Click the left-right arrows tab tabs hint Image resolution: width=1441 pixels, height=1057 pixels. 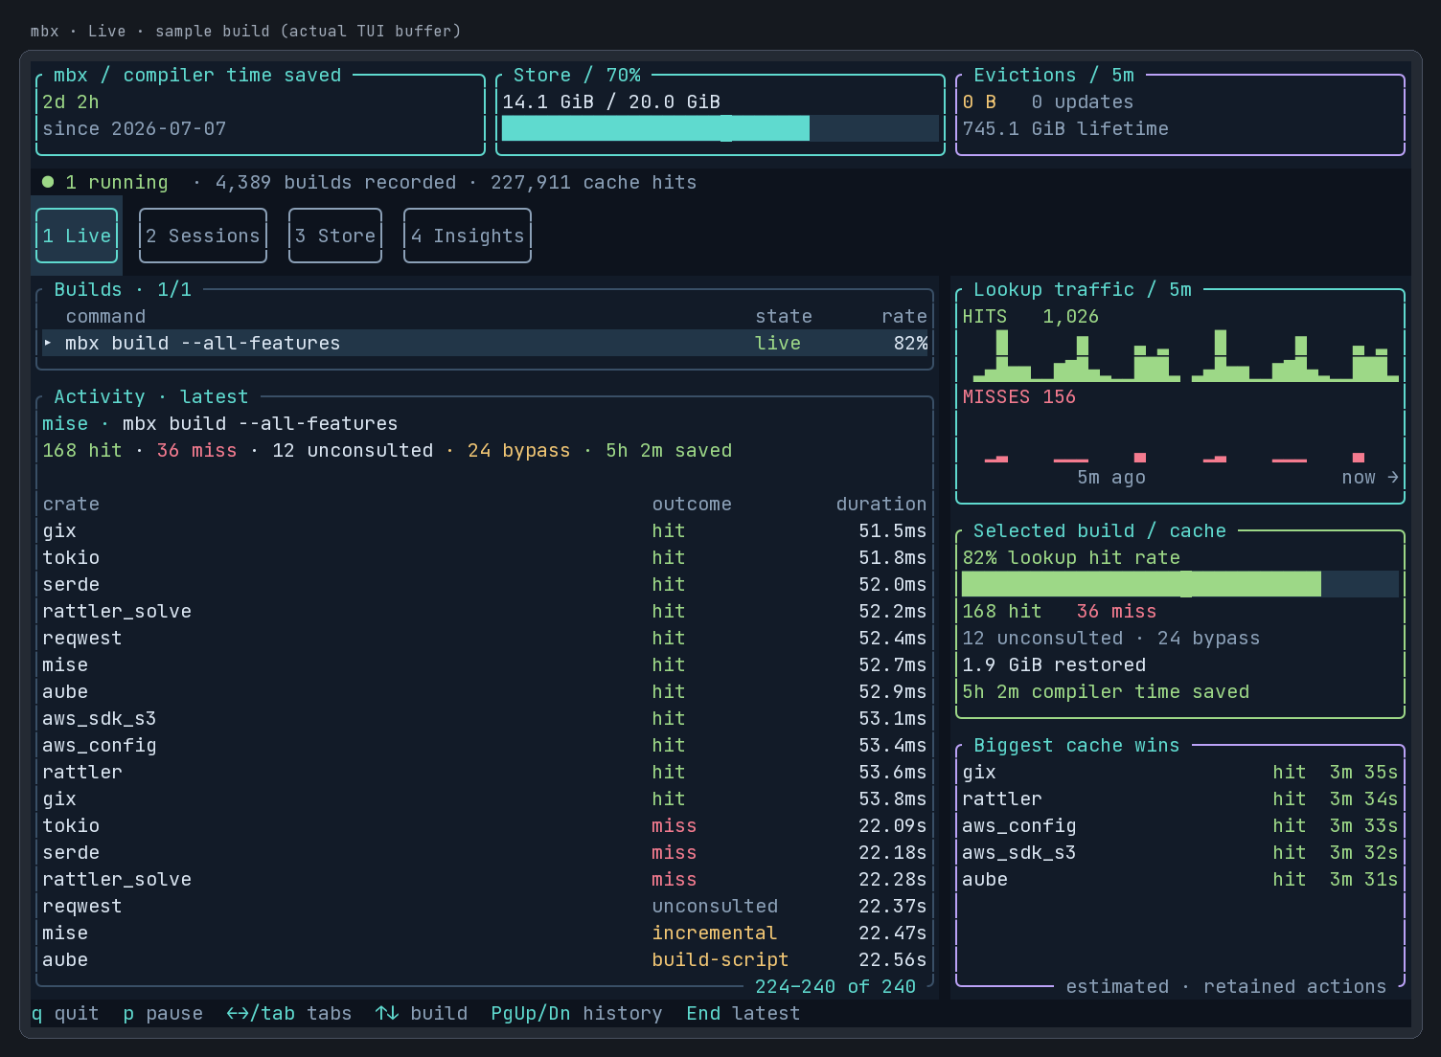(289, 1013)
